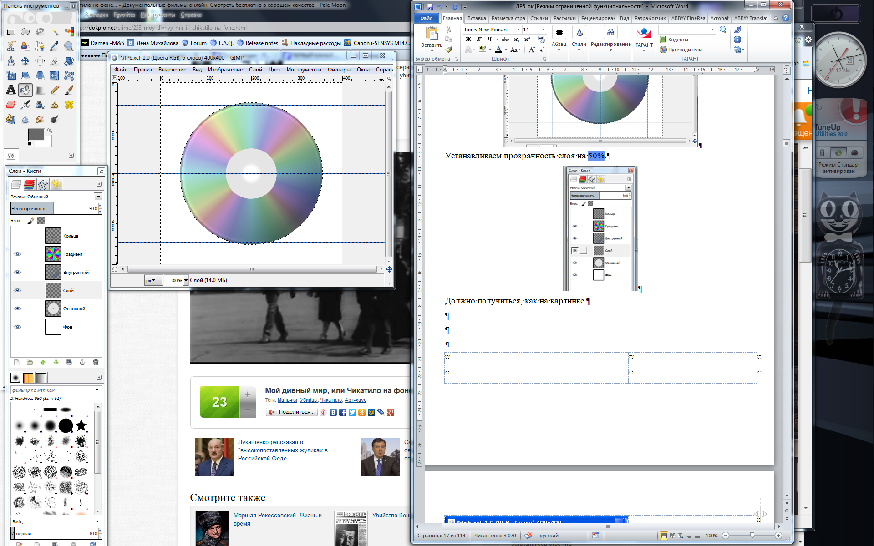Select the Blend gradient tool
Image resolution: width=874 pixels, height=546 pixels.
point(40,90)
